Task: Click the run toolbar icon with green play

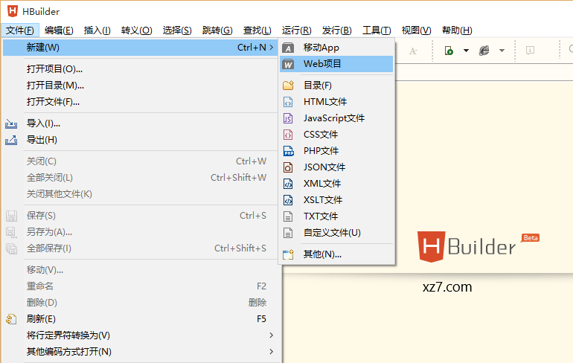Action: tap(449, 51)
